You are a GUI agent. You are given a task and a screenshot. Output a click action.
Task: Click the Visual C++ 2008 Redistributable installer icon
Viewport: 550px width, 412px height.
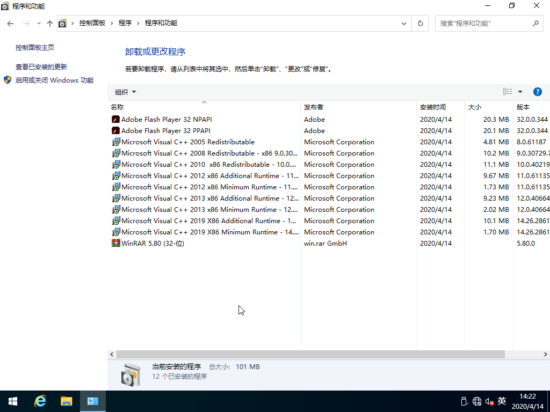[116, 153]
